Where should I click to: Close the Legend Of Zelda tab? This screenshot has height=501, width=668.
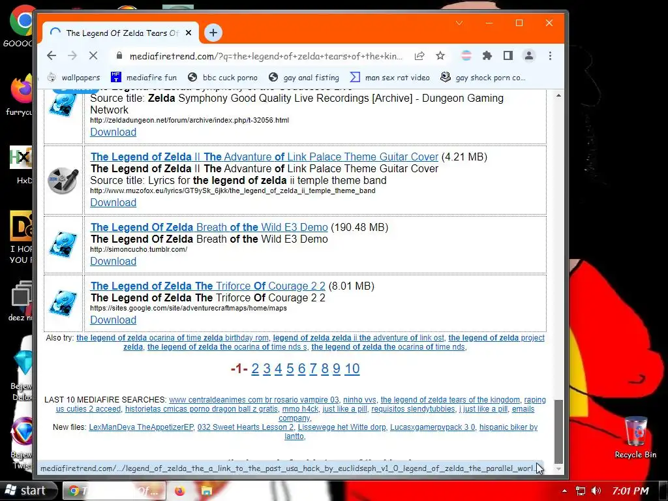point(189,33)
